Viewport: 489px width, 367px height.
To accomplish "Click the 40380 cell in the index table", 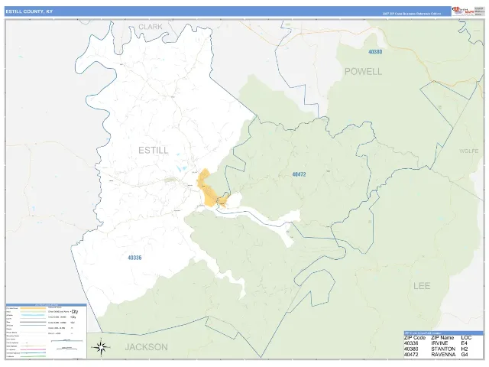I will point(411,349).
